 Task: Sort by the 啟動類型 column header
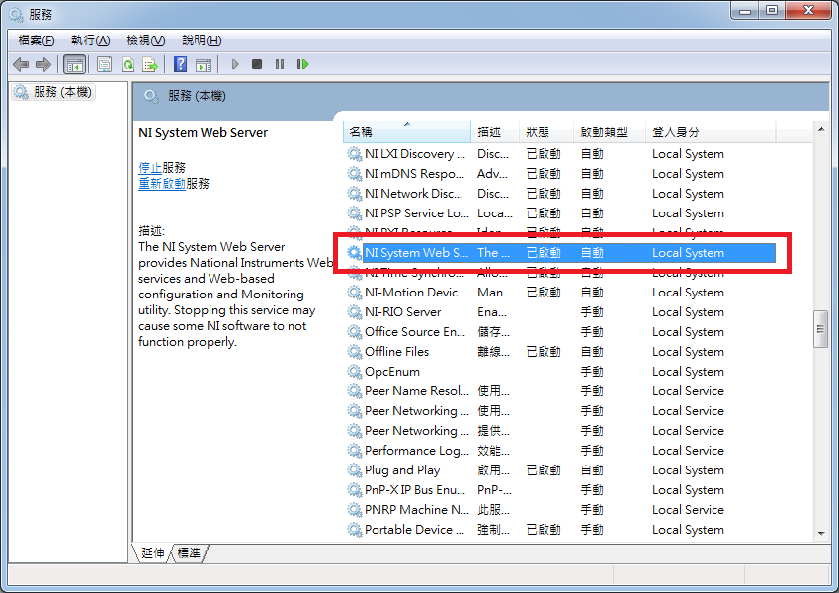click(x=609, y=132)
